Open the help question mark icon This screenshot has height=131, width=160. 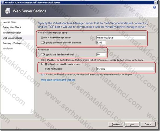tap(155, 7)
